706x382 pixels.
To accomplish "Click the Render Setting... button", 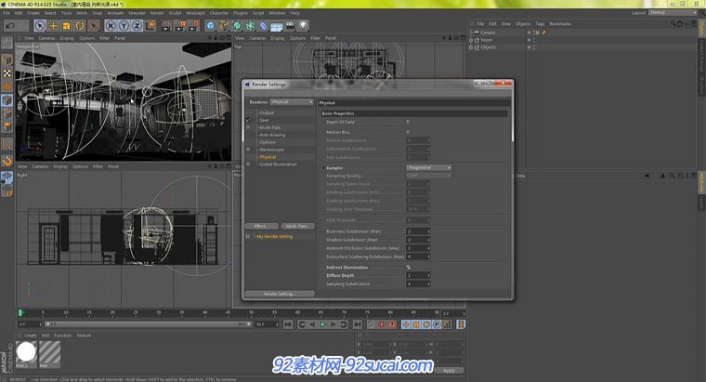I will click(x=280, y=294).
